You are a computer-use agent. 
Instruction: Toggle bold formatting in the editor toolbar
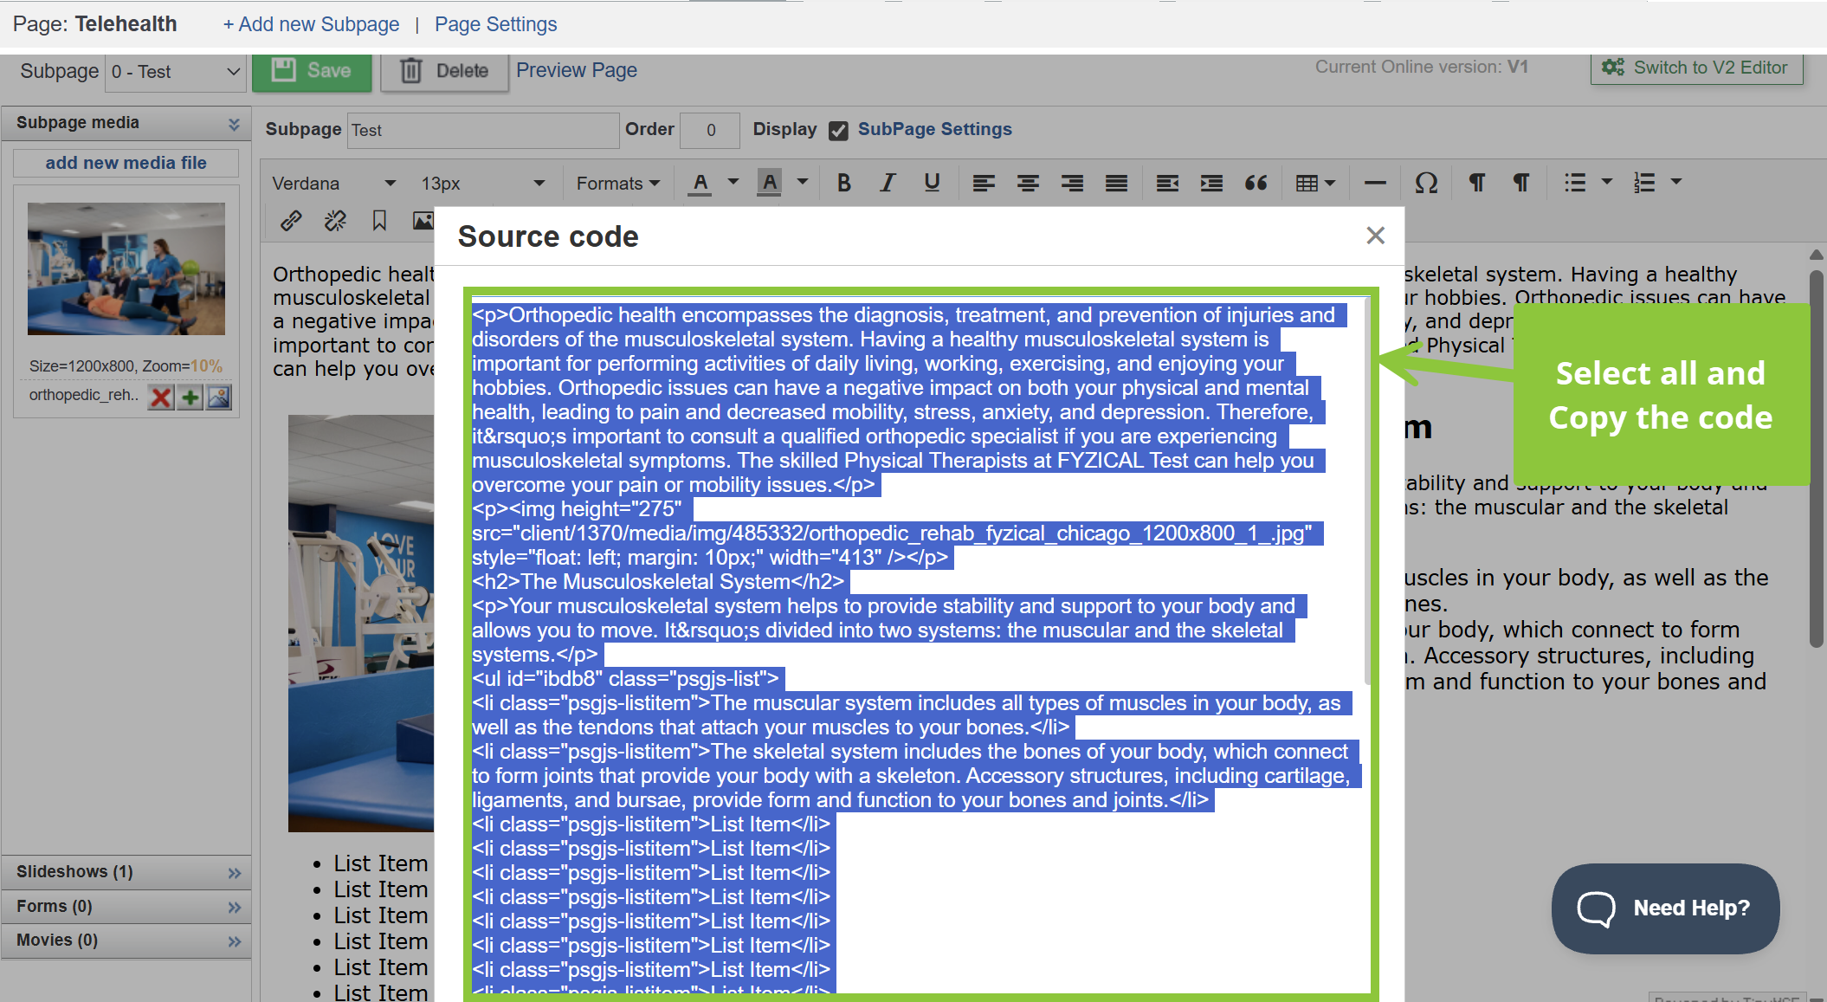(x=843, y=183)
